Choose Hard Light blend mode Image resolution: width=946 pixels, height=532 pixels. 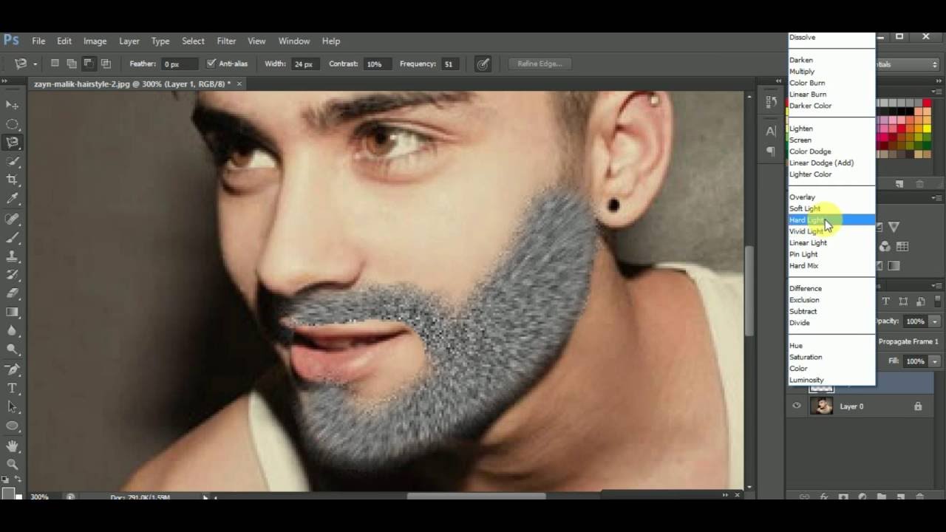(831, 220)
